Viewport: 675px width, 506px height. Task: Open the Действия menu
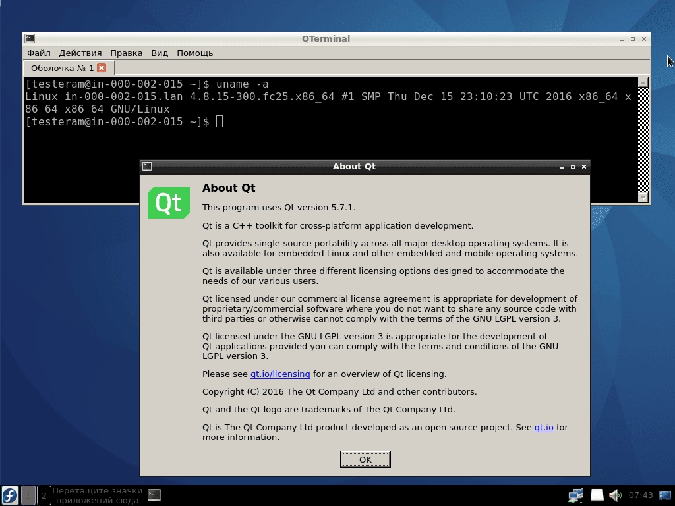pos(80,53)
